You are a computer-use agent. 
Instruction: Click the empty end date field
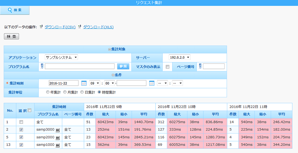click(131, 83)
